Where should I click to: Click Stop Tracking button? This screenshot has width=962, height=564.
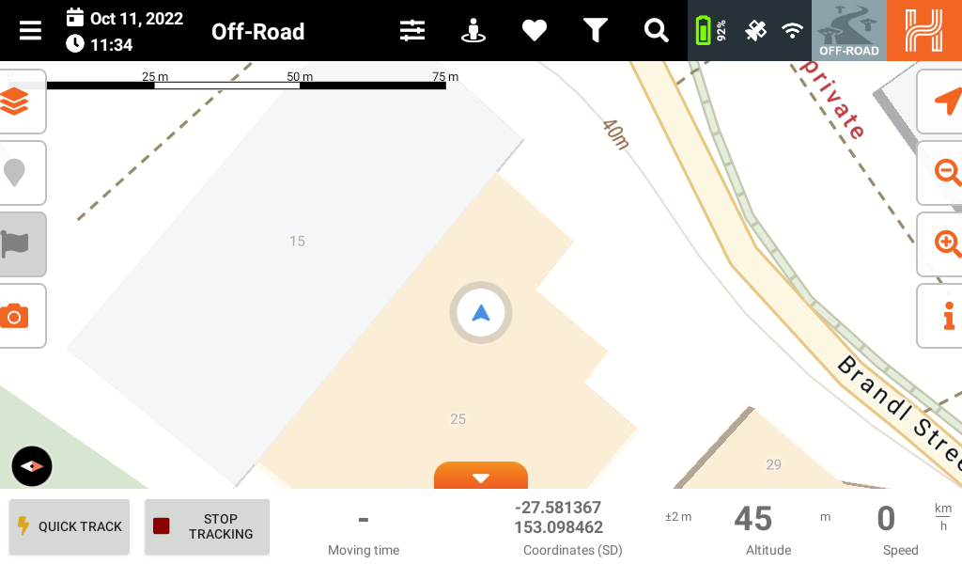[208, 526]
